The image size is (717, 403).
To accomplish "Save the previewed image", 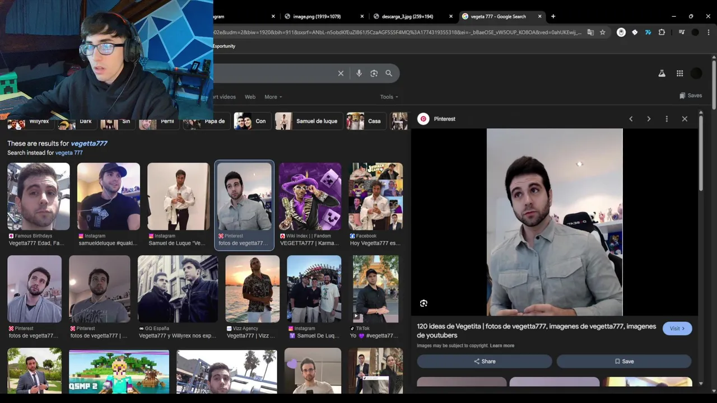I will 624,362.
